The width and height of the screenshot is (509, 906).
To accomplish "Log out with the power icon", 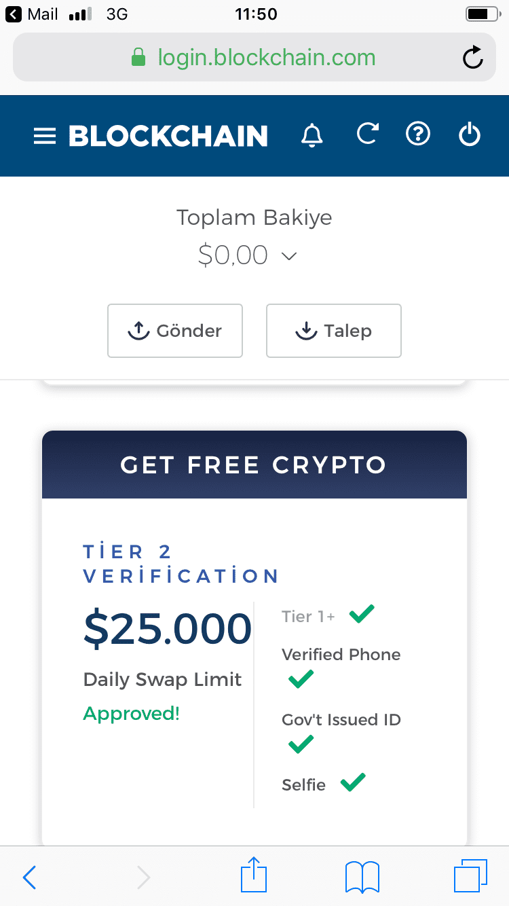I will [x=470, y=134].
